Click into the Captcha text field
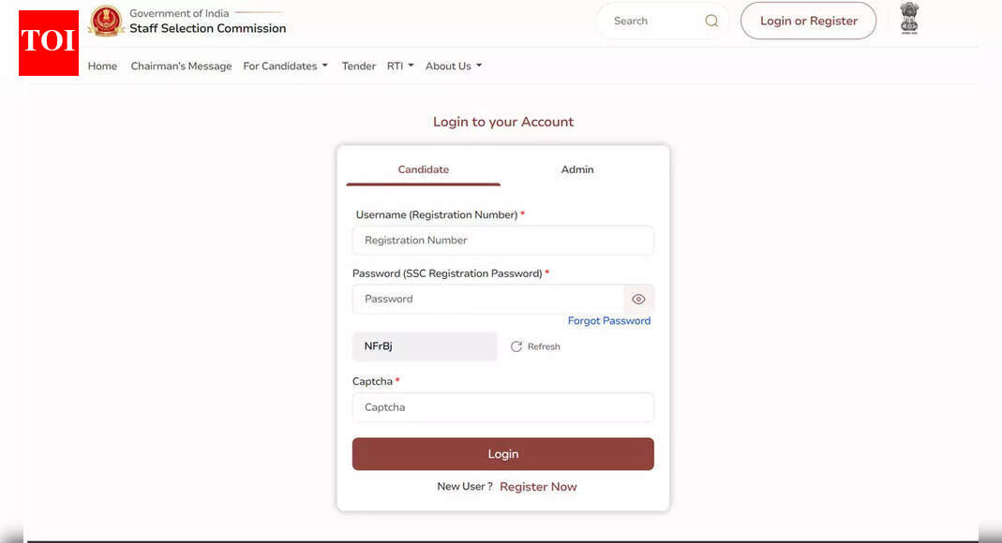 pos(502,407)
